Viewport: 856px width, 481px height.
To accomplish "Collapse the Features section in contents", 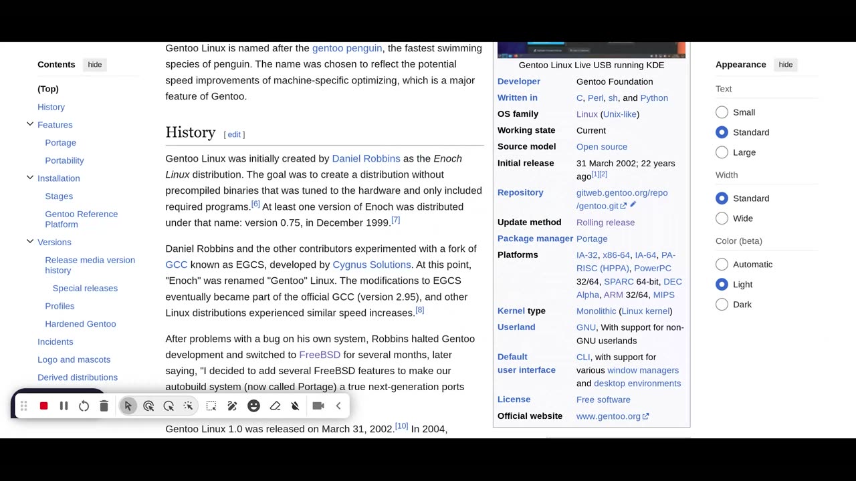I will pos(30,124).
